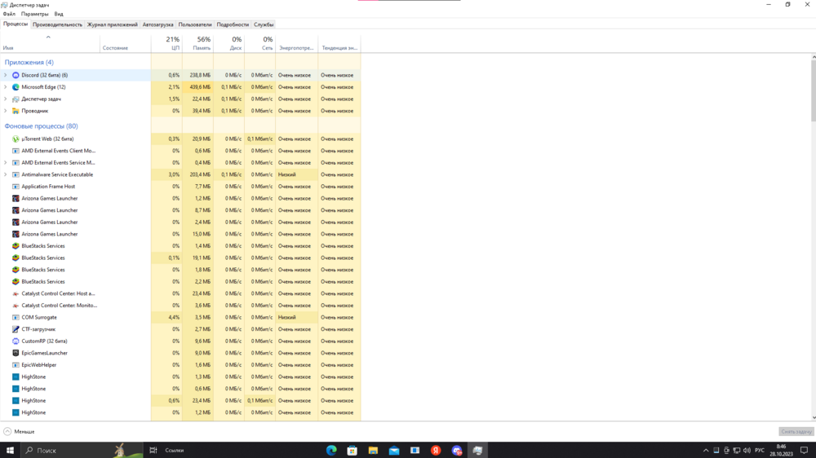Screen dimensions: 816x458
Task: Switch to the Пользователи tab
Action: click(195, 24)
